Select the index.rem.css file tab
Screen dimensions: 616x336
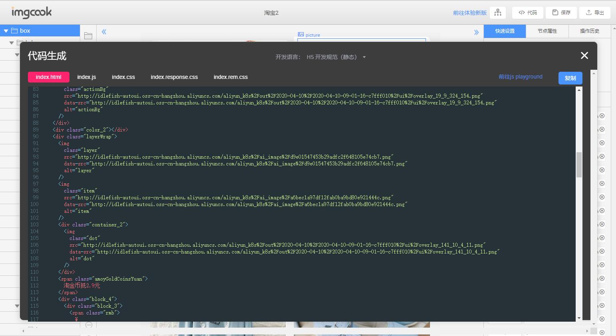point(231,77)
